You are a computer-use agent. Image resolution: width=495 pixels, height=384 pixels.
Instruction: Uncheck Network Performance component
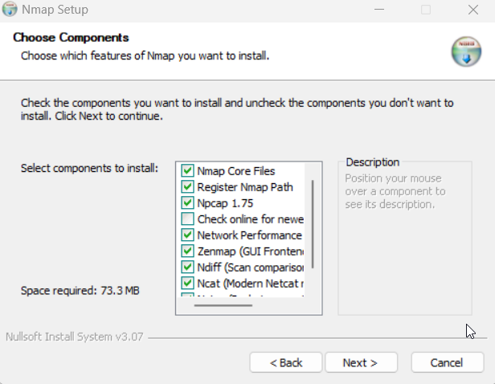click(x=187, y=235)
